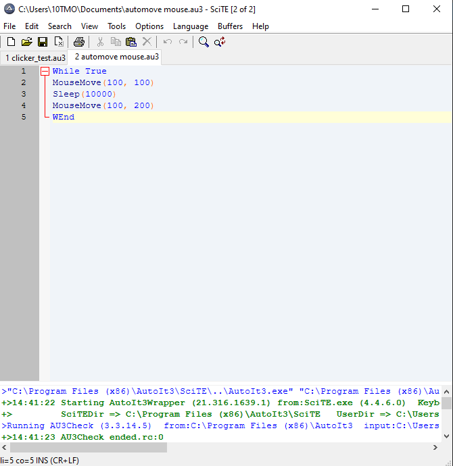Click the Undo arrow icon

click(x=168, y=42)
